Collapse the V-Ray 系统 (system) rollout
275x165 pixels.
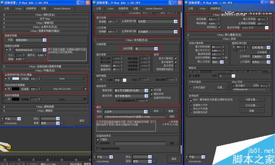pos(229,39)
